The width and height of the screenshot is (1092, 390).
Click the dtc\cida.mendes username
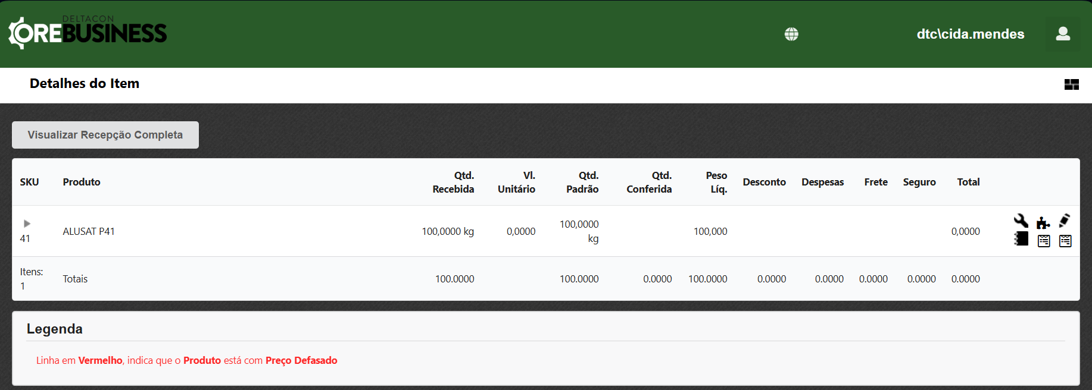pos(970,34)
